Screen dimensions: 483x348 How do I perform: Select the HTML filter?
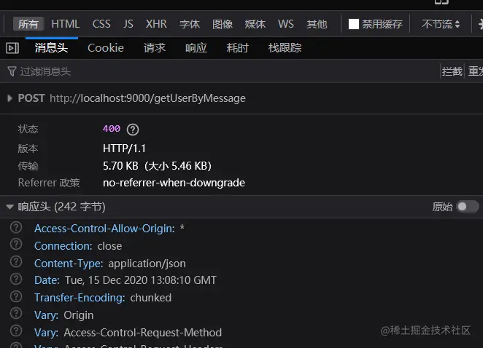click(66, 24)
